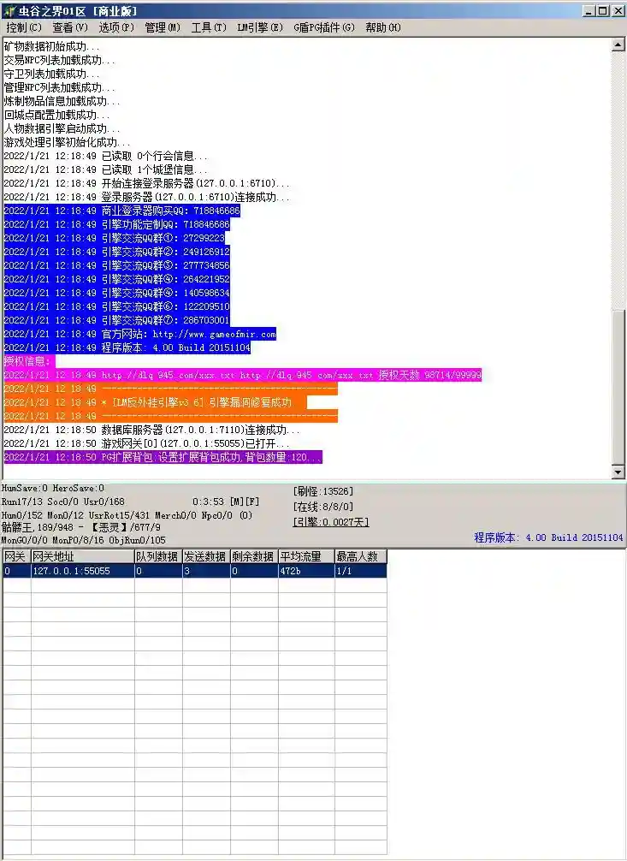627x861 pixels.
Task: Click the [在线:8/8/0] status text
Action: click(323, 507)
